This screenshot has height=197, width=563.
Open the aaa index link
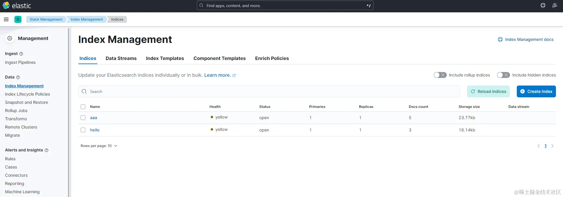pyautogui.click(x=94, y=118)
